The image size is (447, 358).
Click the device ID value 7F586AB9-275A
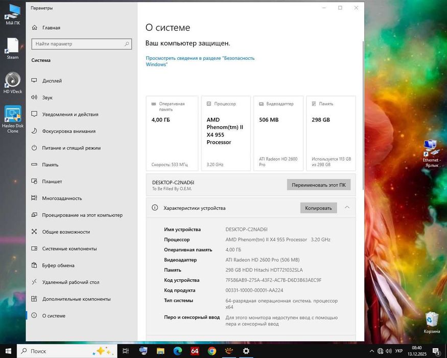click(x=273, y=280)
